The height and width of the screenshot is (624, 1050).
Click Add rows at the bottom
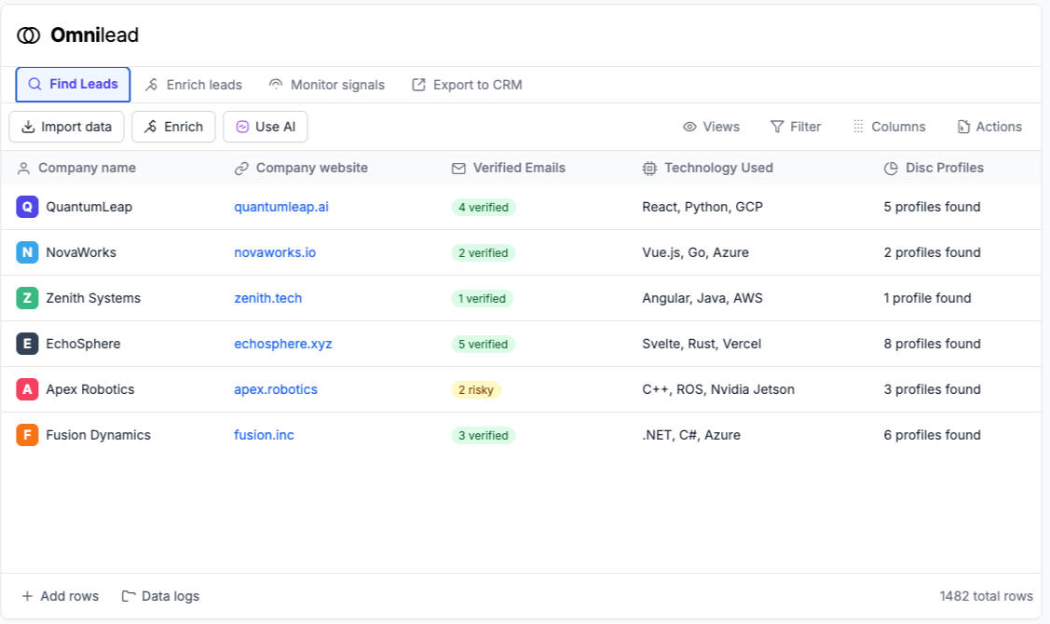coord(60,596)
